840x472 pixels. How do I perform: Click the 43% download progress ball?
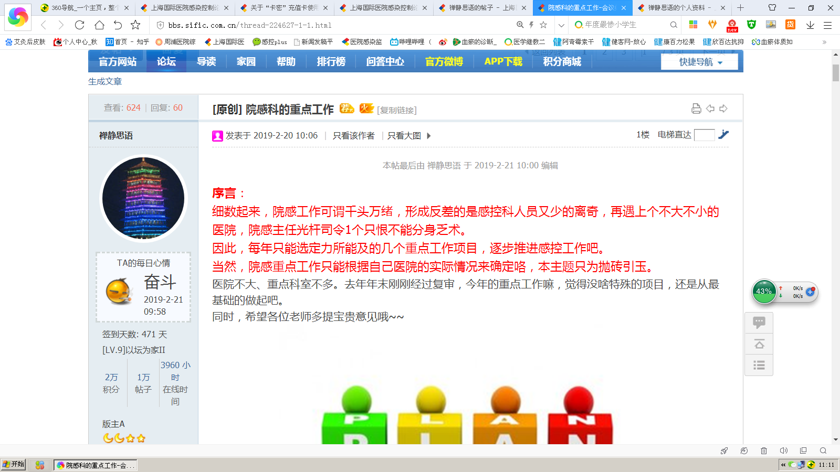[x=764, y=292]
